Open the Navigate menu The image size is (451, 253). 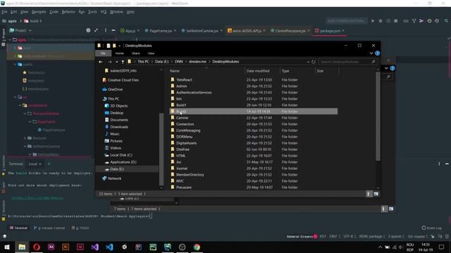coord(39,12)
